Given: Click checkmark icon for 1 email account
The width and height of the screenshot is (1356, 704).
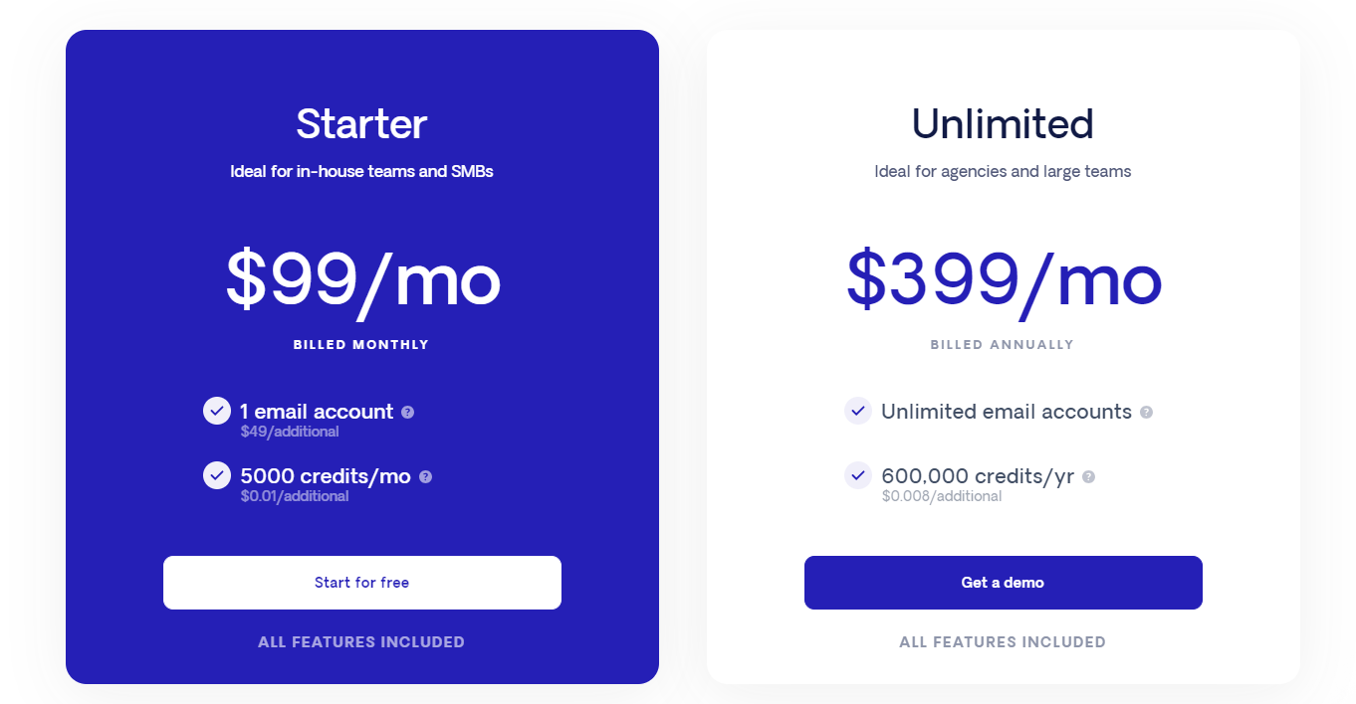Looking at the screenshot, I should (x=217, y=411).
